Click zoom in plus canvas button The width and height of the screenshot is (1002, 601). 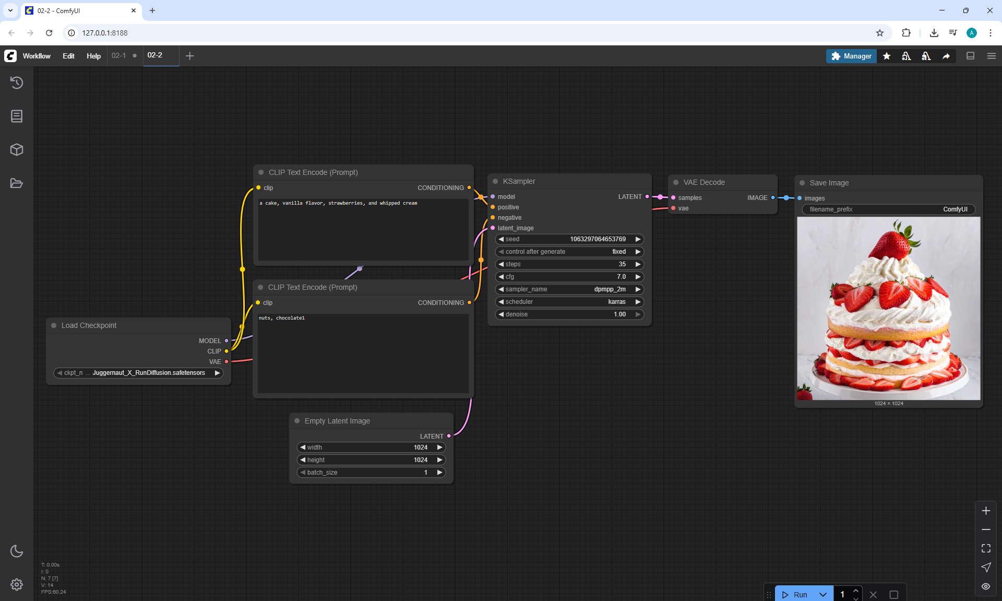tap(986, 511)
